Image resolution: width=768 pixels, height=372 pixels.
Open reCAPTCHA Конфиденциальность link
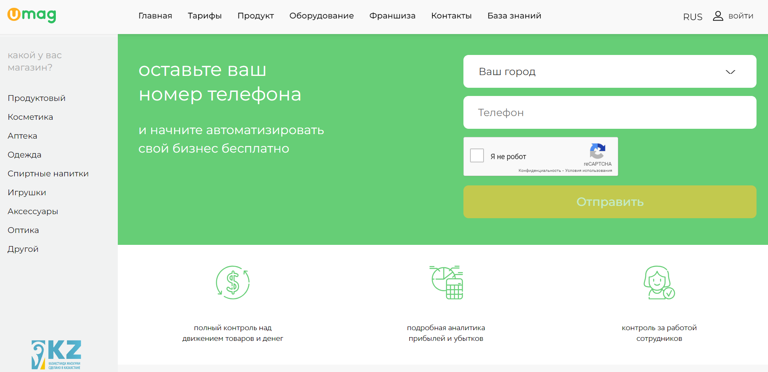click(539, 171)
